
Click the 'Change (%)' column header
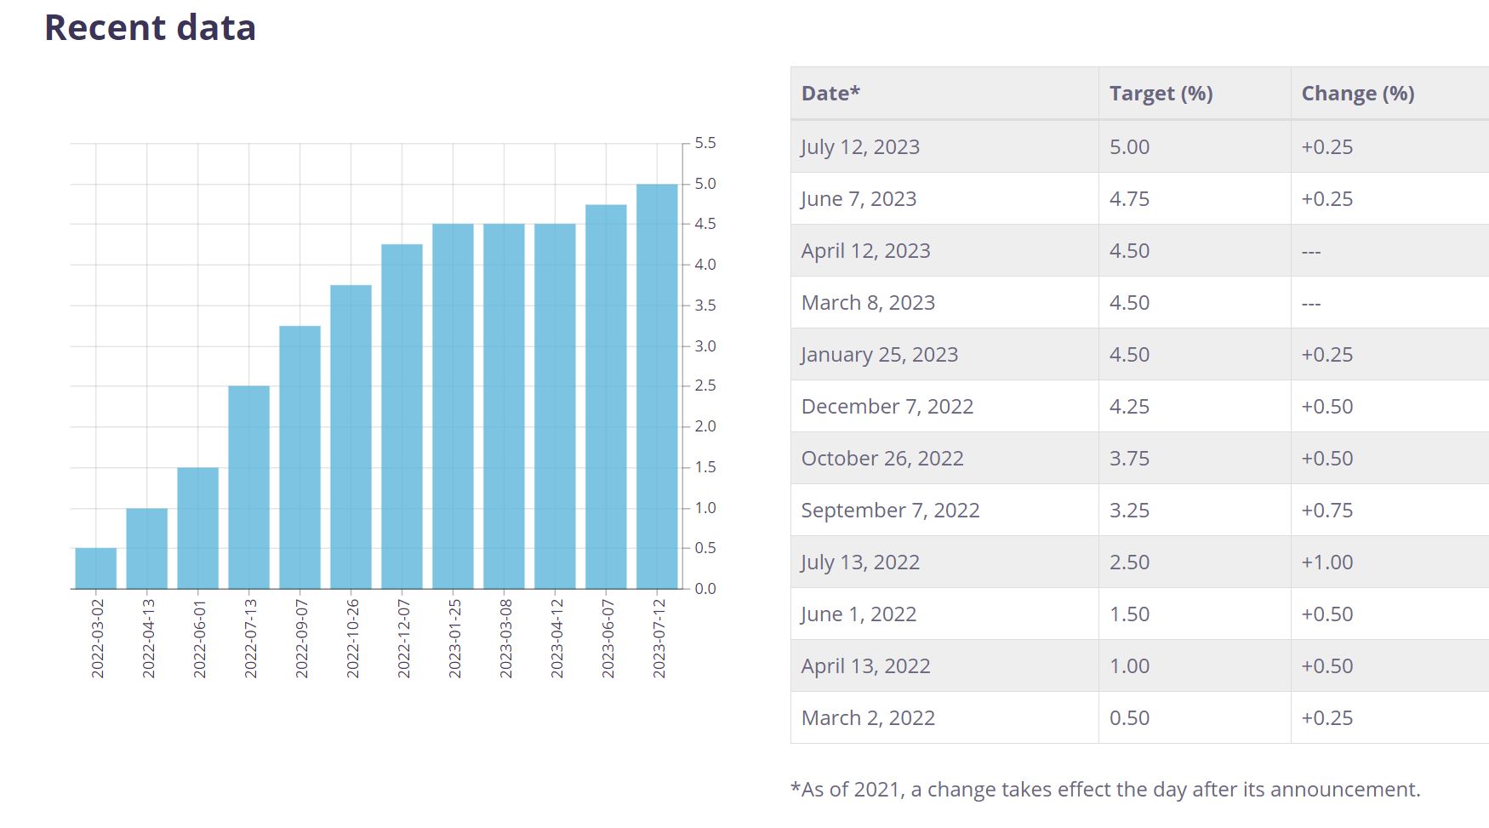pos(1390,94)
